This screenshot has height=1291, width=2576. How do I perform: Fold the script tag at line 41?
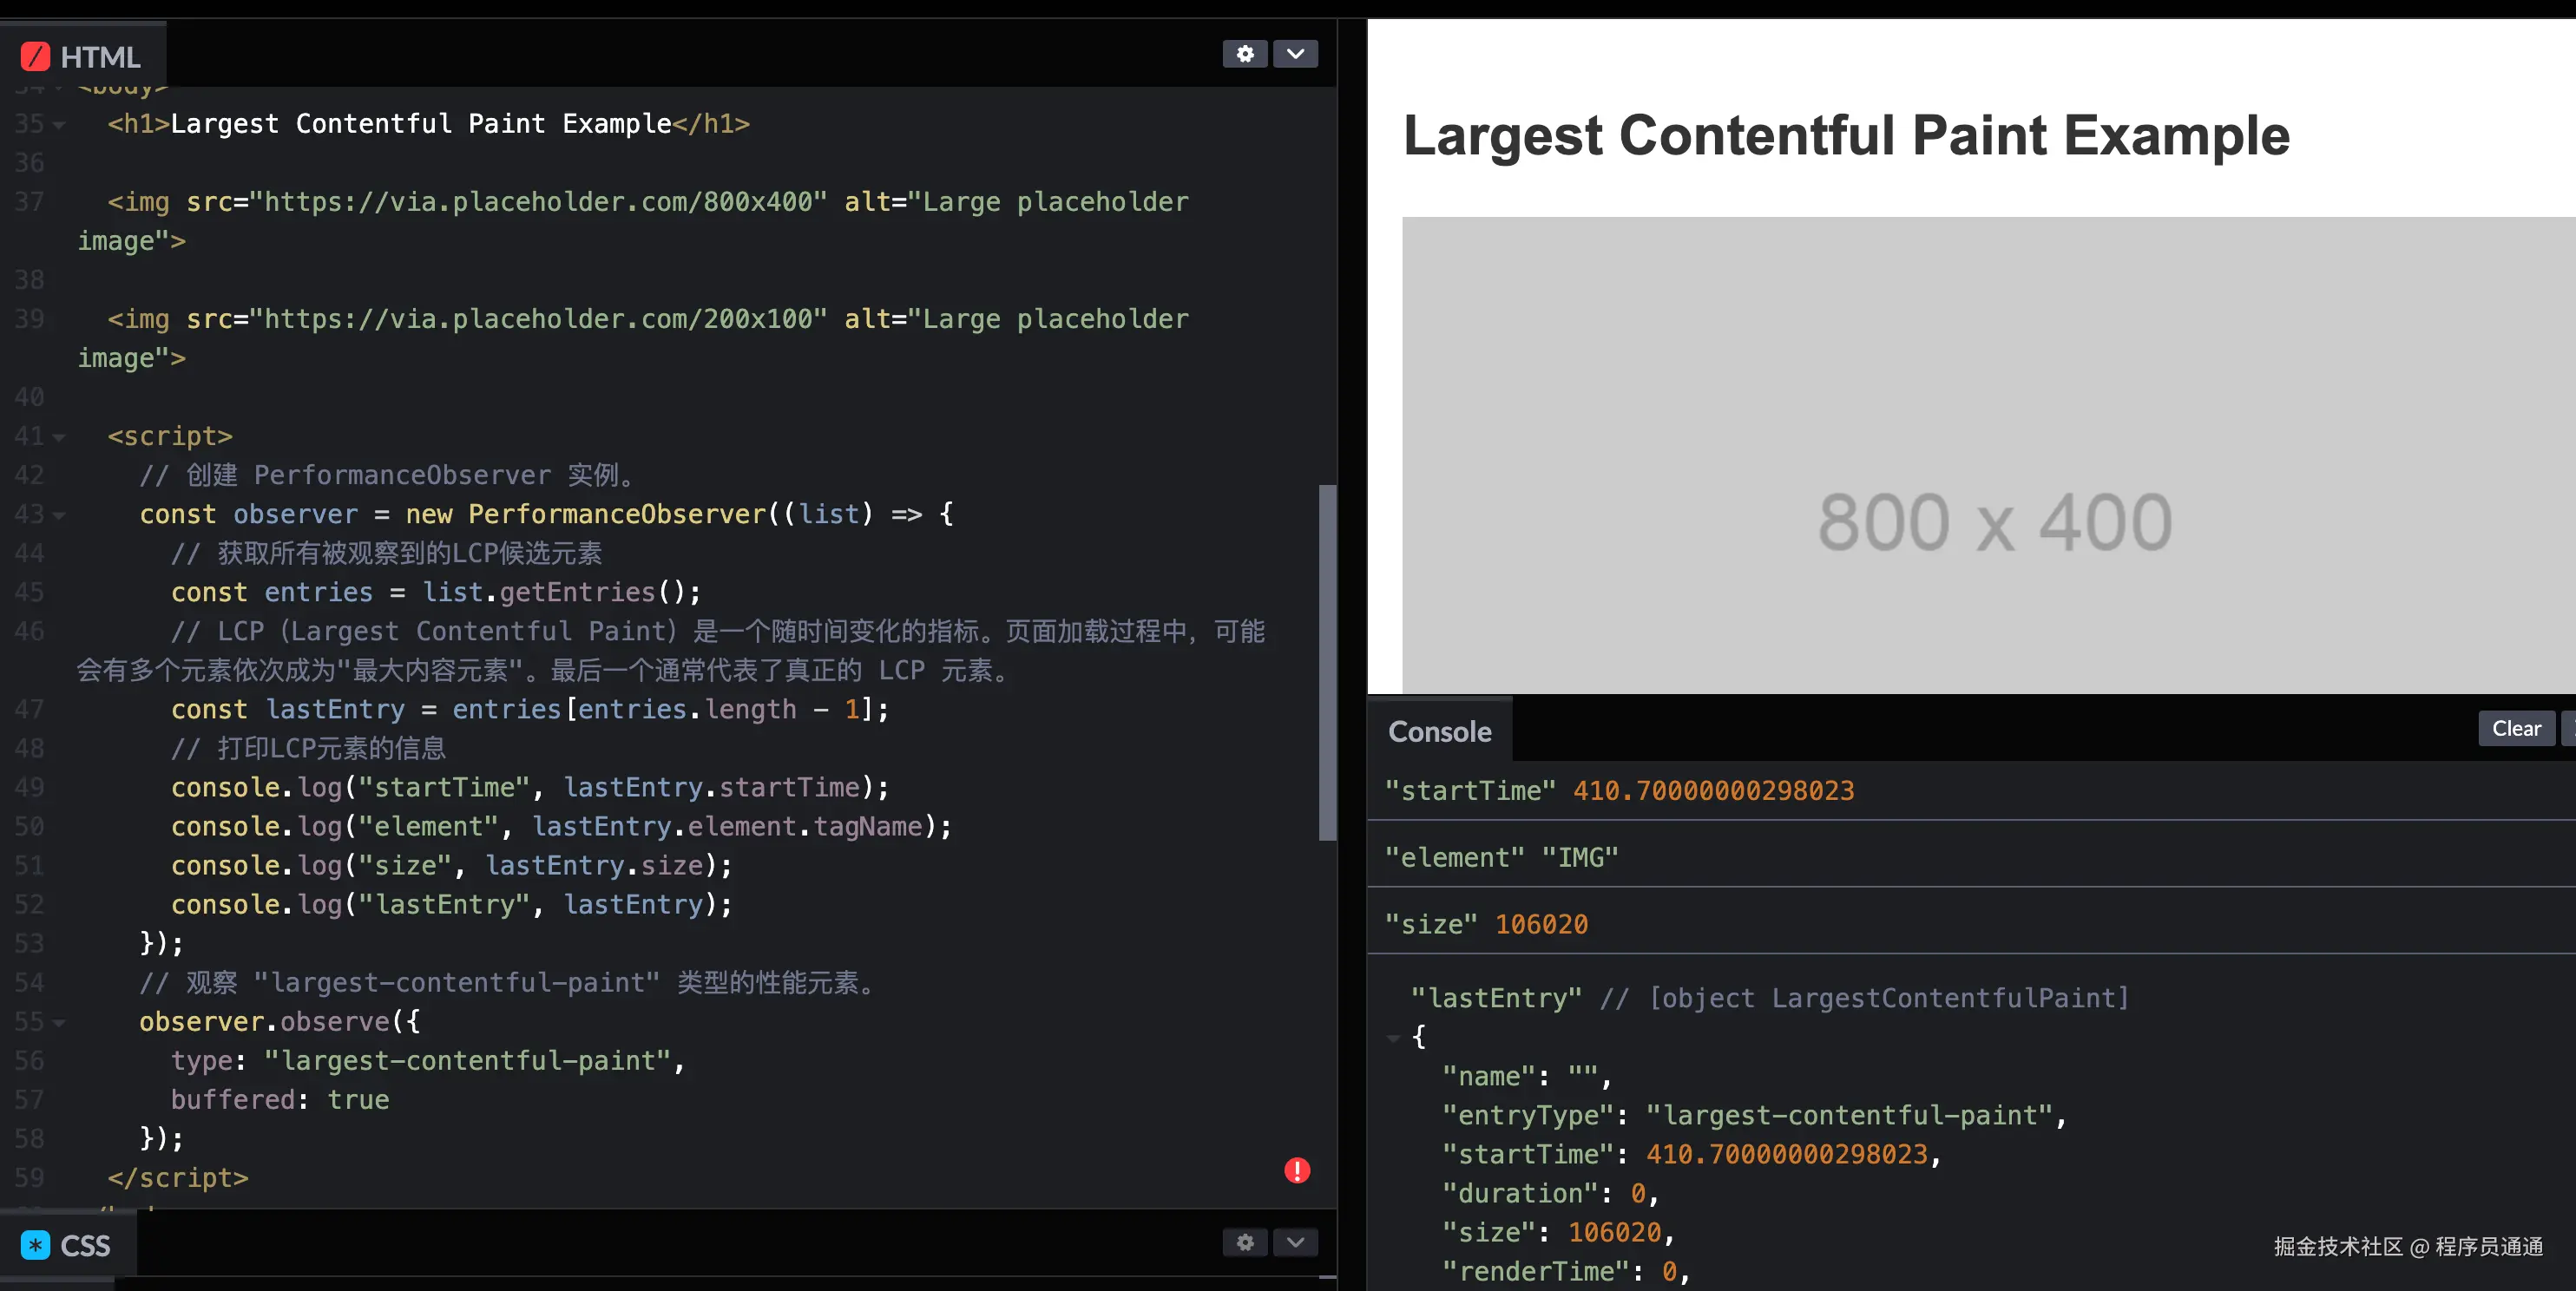tap(59, 437)
